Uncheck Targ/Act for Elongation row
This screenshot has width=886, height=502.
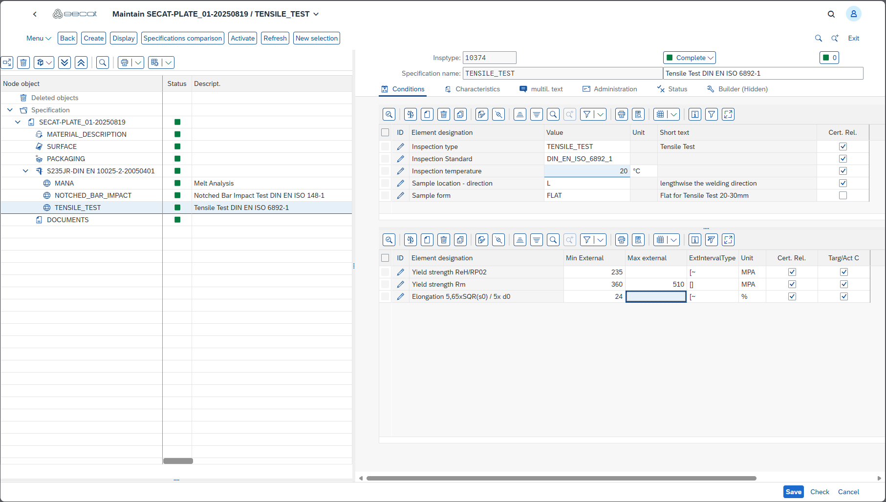(x=844, y=296)
